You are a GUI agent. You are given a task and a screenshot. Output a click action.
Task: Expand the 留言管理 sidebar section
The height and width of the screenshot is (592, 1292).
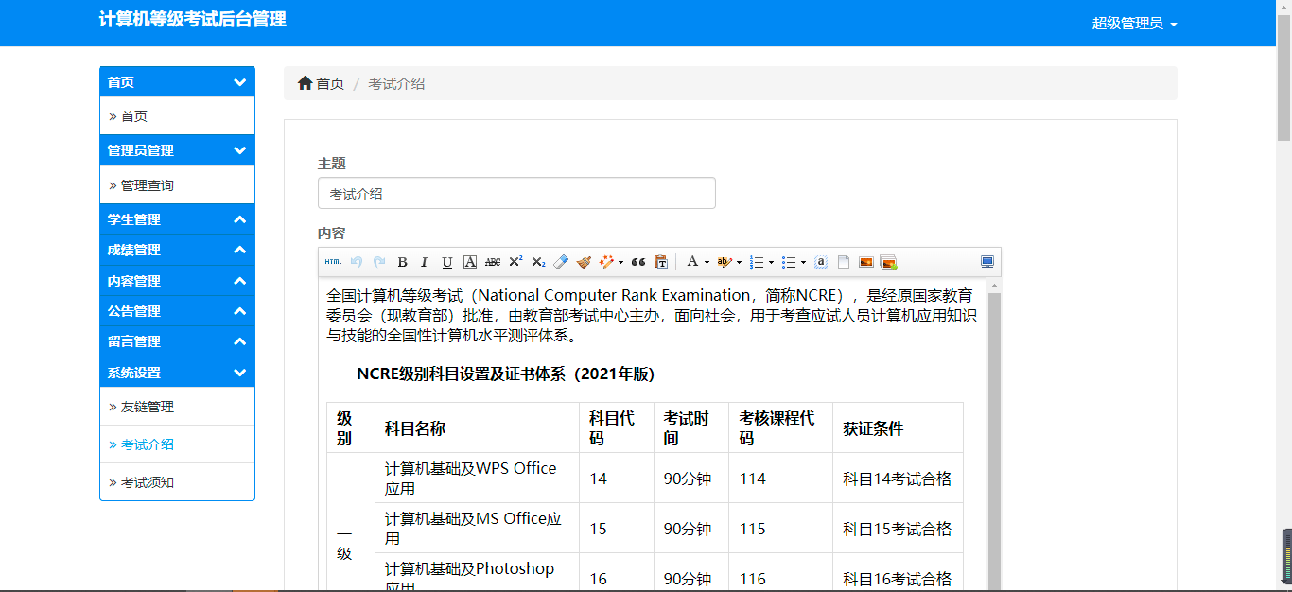[177, 341]
